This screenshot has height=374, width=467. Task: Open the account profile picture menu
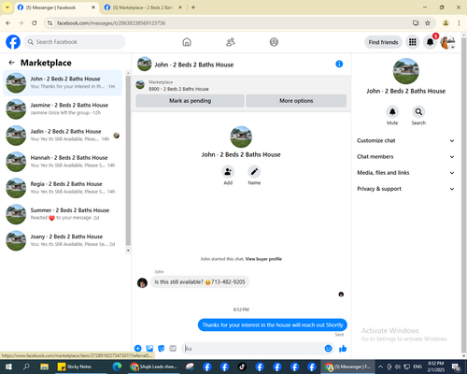pos(447,42)
